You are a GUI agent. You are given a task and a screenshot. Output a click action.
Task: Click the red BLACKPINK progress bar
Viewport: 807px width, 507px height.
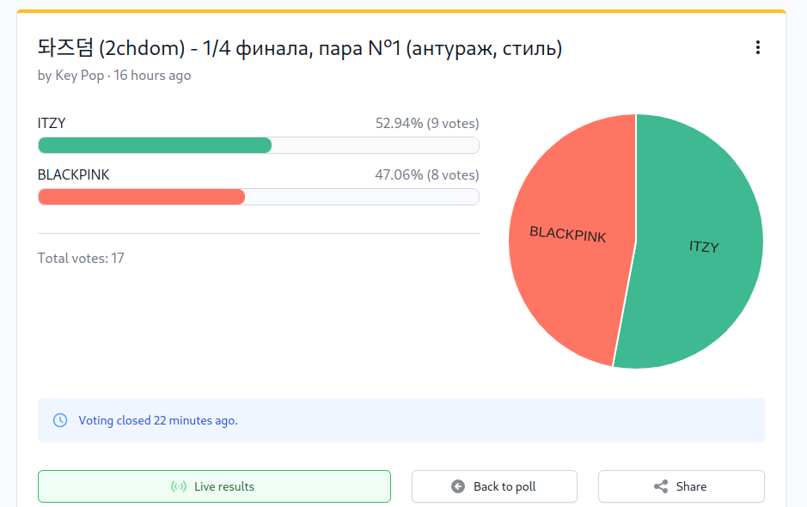pos(142,197)
